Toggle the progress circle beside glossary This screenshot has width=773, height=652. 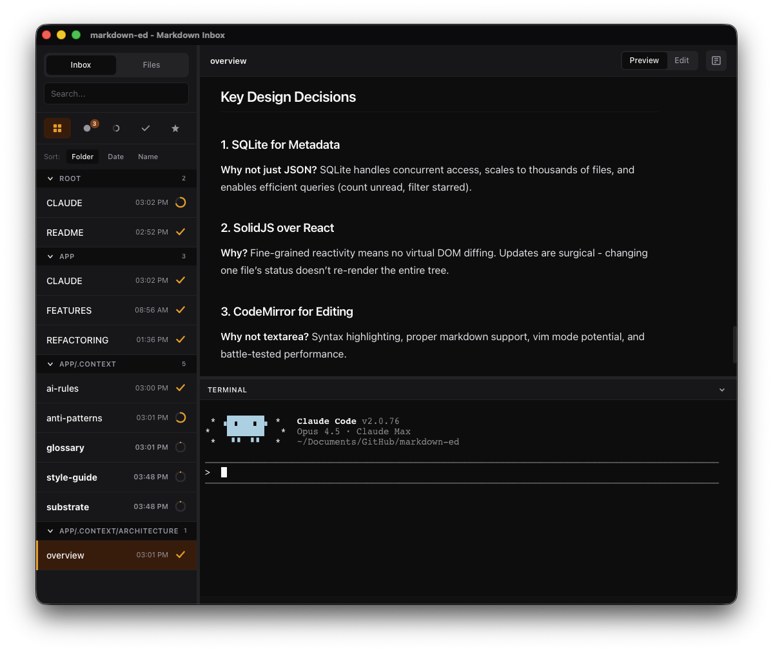tap(180, 446)
